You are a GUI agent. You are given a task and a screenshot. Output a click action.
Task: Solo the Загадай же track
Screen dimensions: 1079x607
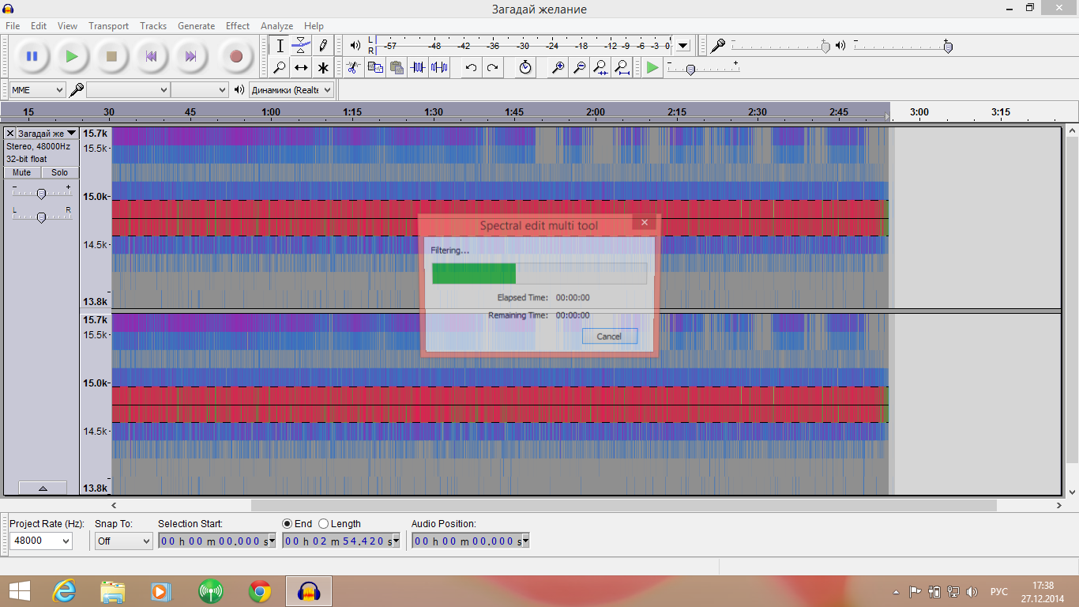coord(60,172)
